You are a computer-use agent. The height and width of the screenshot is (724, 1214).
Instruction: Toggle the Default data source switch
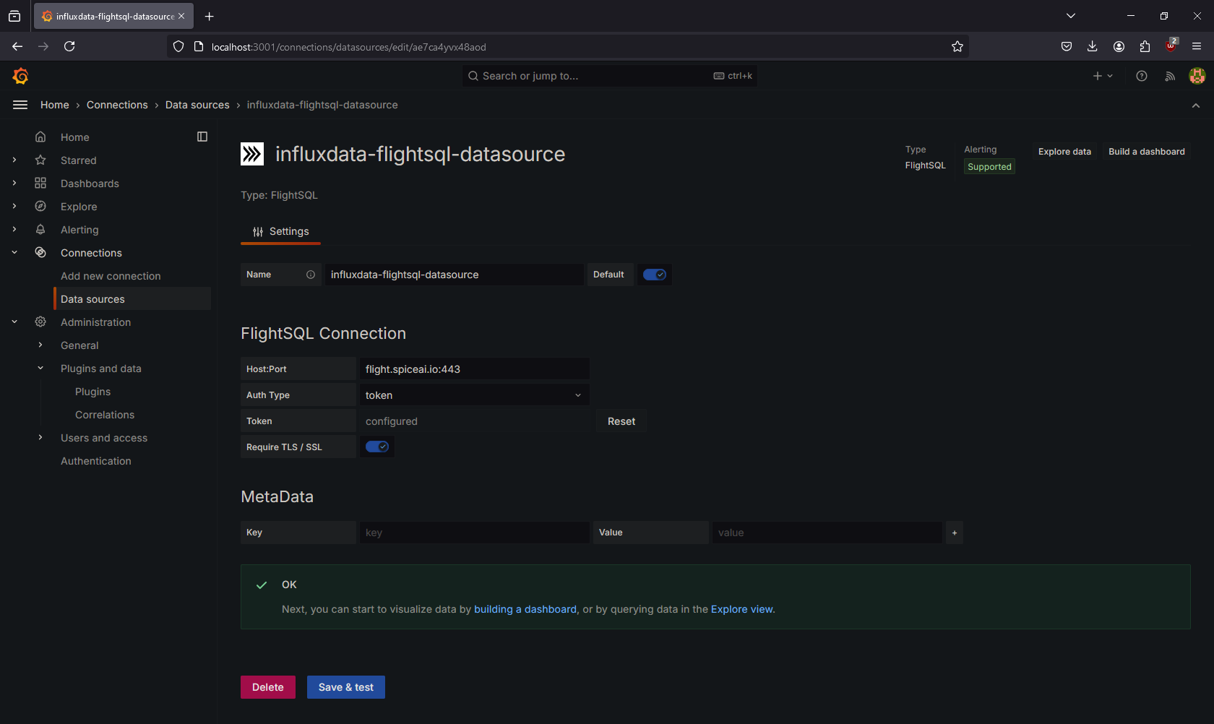point(655,275)
